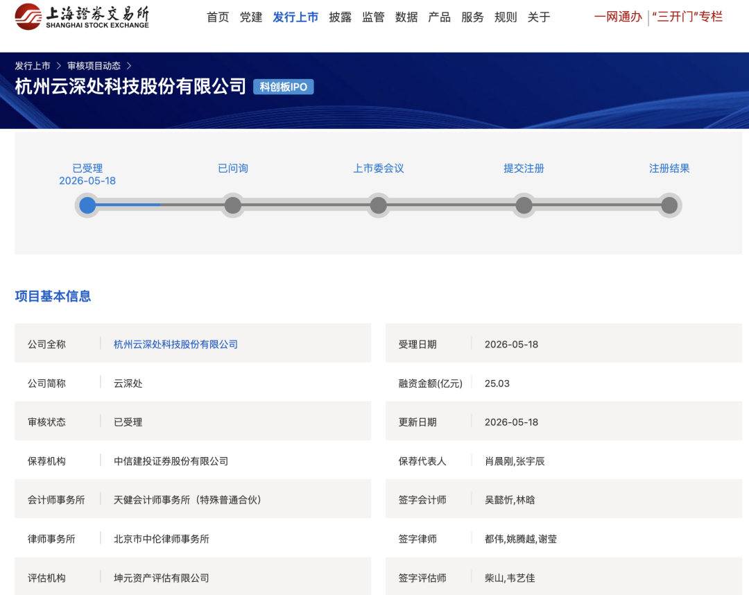Click the appraiser 坤元资产评估有限公司
This screenshot has width=749, height=595.
pyautogui.click(x=162, y=578)
